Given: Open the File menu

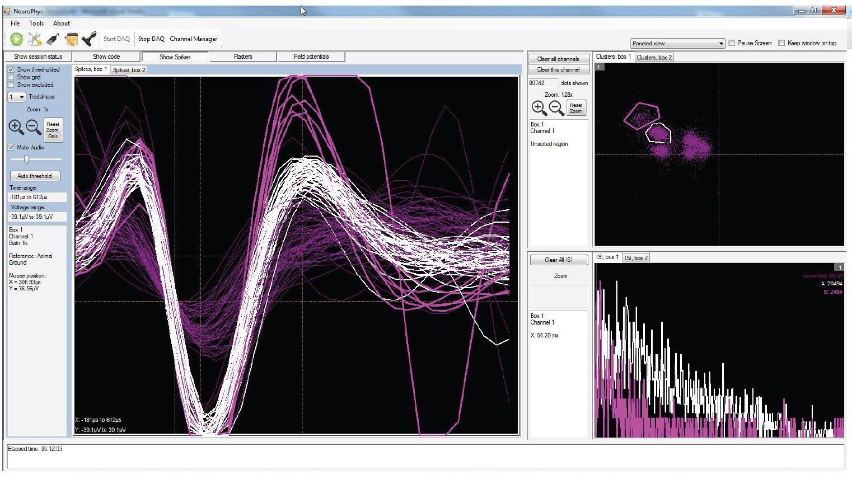Looking at the screenshot, I should click(x=15, y=24).
